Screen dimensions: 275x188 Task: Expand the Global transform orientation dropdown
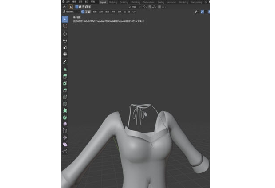(x=134, y=7)
